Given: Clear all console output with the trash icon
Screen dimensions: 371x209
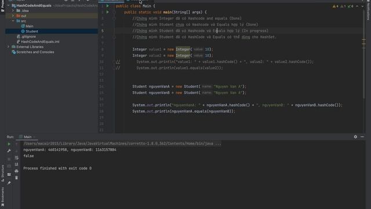Looking at the screenshot, I should [x=16, y=178].
